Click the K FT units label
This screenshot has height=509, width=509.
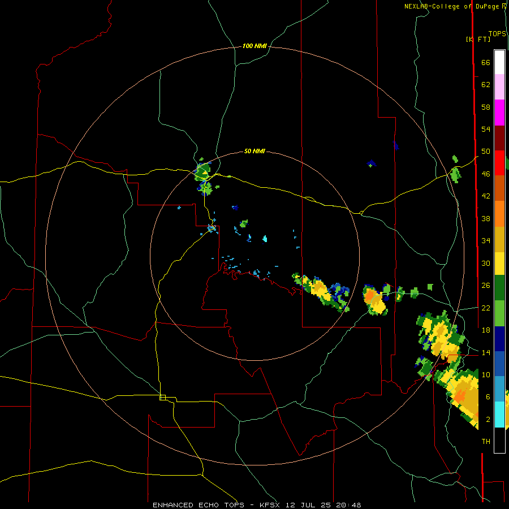click(x=478, y=39)
